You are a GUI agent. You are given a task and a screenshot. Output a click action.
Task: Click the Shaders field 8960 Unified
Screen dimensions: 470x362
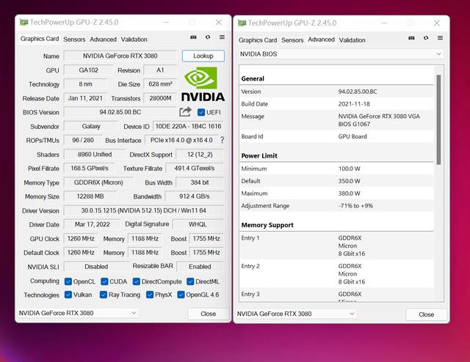click(95, 155)
